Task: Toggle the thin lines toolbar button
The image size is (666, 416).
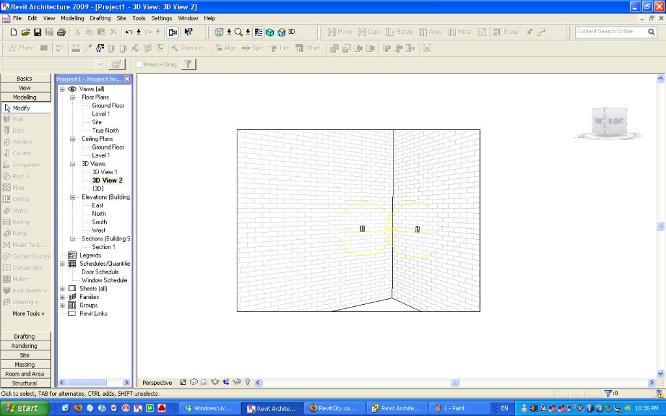Action: coord(258,32)
